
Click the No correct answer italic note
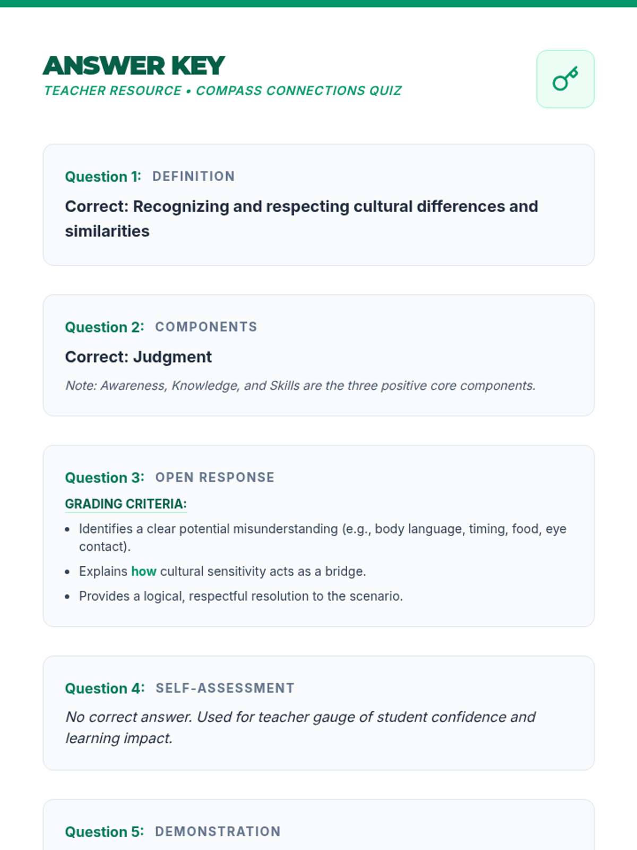(x=300, y=727)
